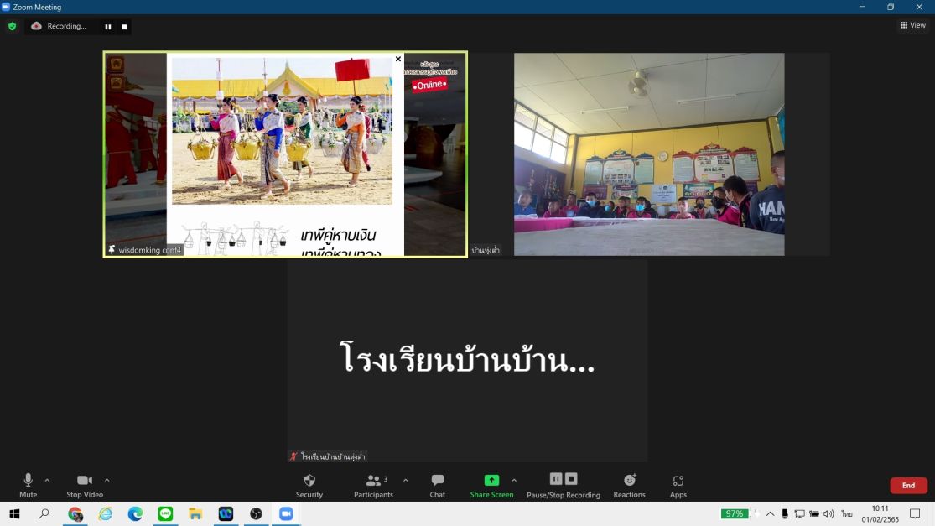Click the 97% battery indicator
Screen dimensions: 935x526
(x=734, y=513)
